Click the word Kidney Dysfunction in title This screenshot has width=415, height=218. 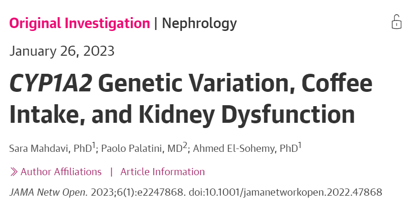[x=247, y=114]
